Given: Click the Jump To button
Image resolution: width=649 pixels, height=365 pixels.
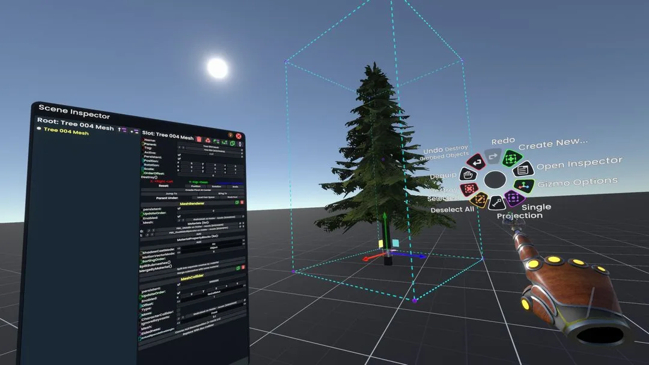Looking at the screenshot, I should [170, 193].
